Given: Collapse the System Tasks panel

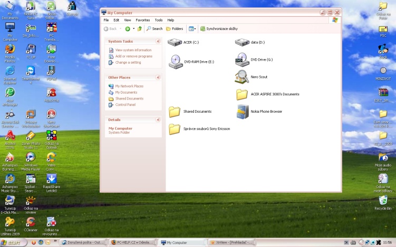Looking at the screenshot, I should click(x=158, y=41).
